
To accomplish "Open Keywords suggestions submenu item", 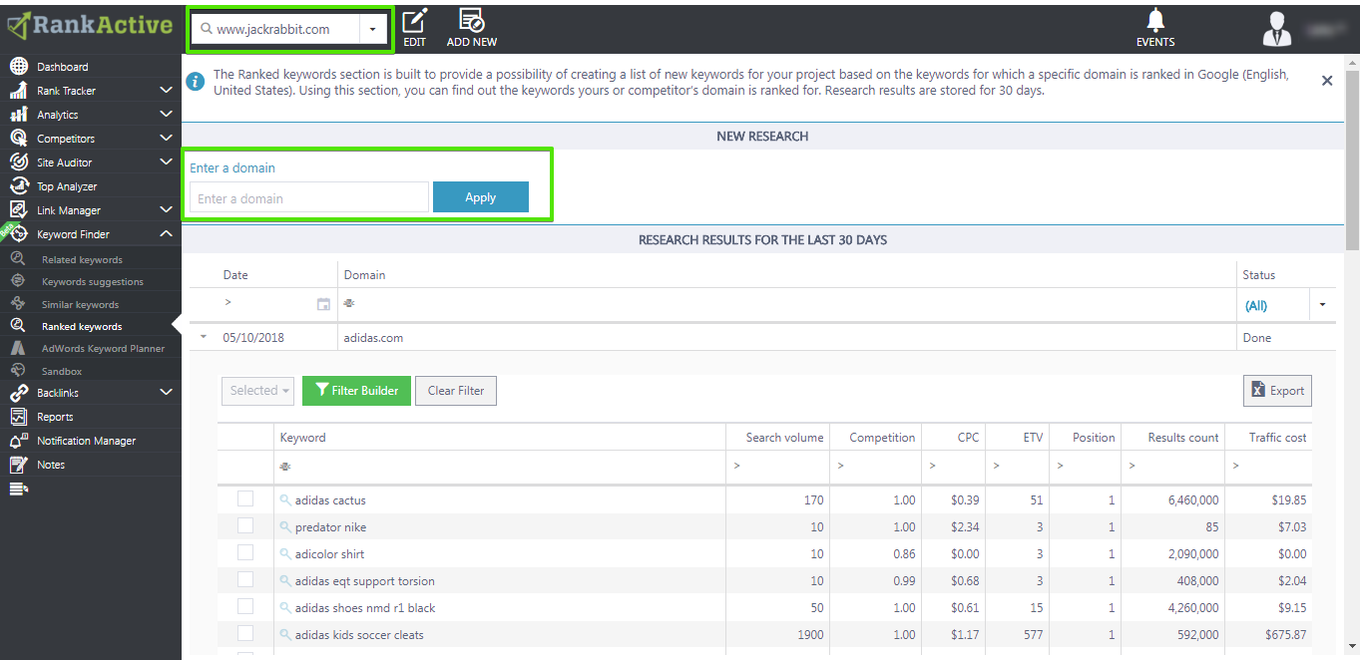I will click(93, 282).
